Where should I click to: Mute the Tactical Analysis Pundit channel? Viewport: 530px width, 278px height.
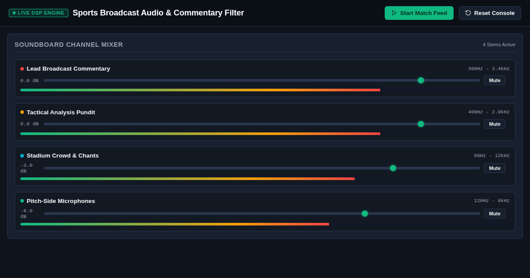(495, 124)
